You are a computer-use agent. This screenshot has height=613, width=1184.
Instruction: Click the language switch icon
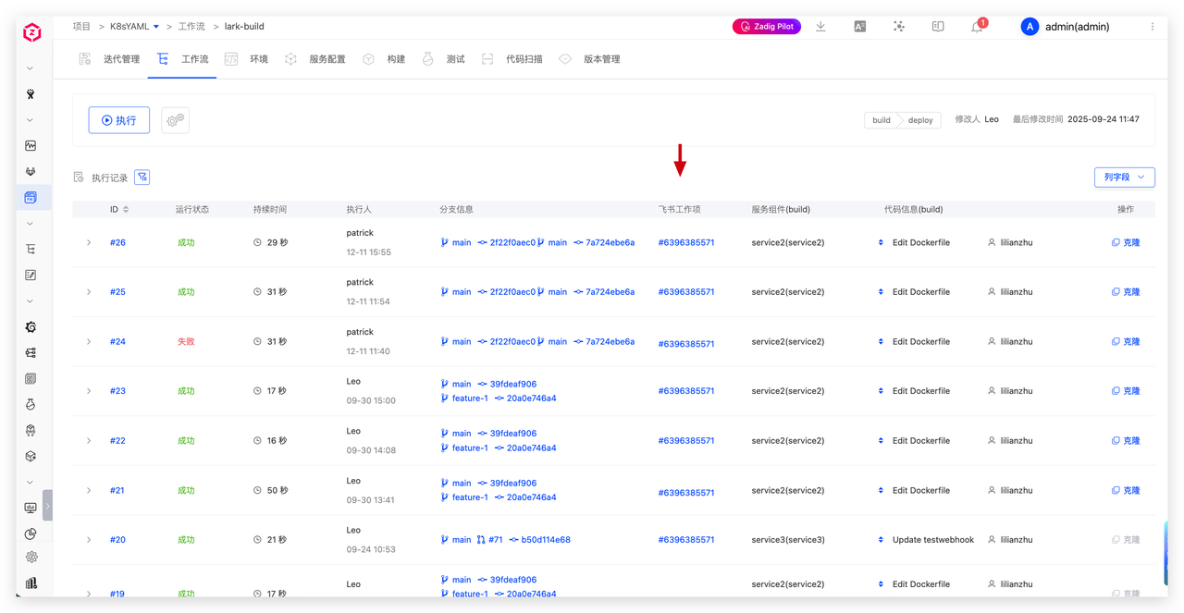pos(859,27)
